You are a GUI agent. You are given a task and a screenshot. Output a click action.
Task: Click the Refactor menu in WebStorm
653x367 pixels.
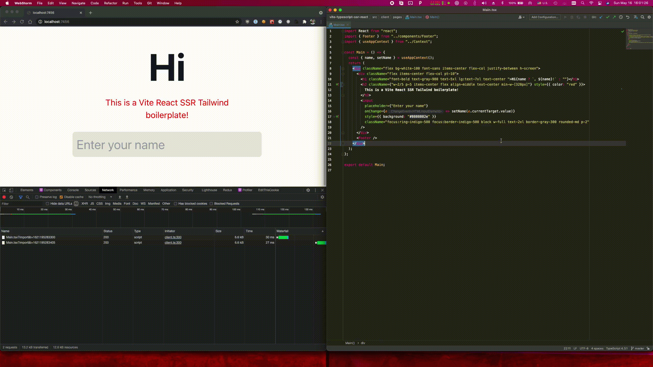click(111, 3)
